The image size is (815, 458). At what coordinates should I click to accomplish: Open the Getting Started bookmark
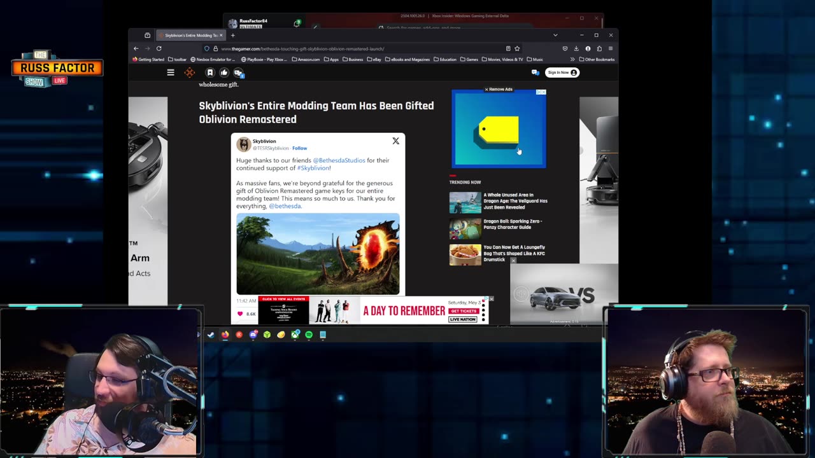148,59
